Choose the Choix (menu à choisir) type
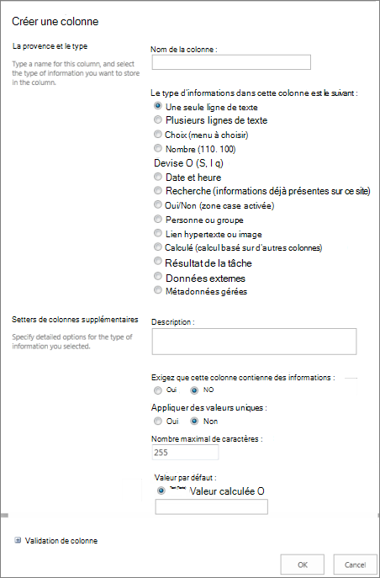This screenshot has width=380, height=578. pos(158,135)
